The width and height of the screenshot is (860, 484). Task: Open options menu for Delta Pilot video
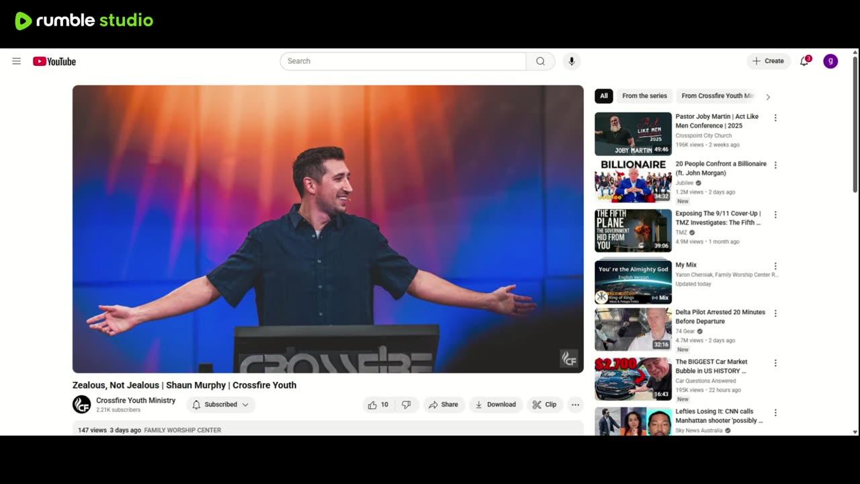click(x=775, y=313)
